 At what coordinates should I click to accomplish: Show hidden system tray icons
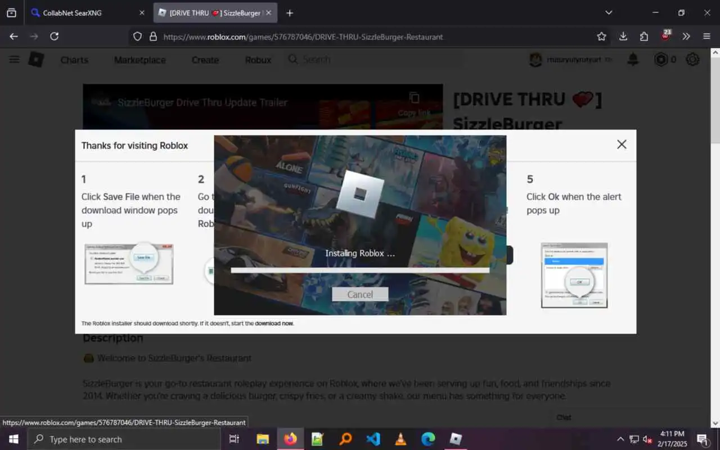620,439
